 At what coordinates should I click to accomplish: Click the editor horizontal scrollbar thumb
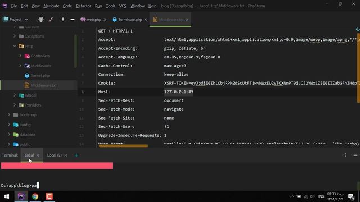coord(123,146)
